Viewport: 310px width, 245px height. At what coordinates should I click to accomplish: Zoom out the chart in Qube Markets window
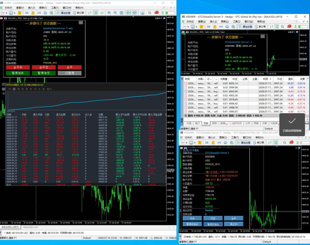[x=115, y=13]
